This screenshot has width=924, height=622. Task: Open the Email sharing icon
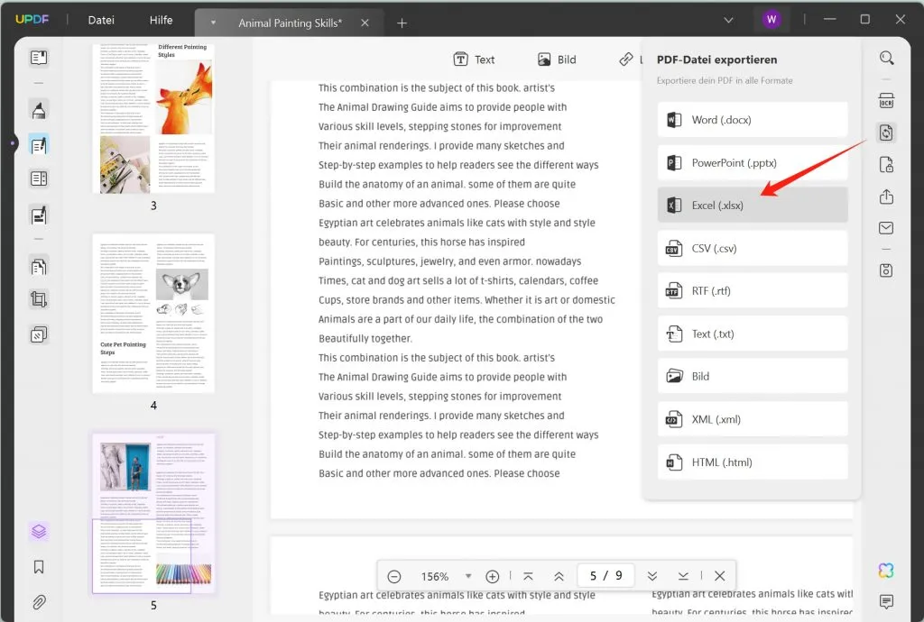(886, 227)
